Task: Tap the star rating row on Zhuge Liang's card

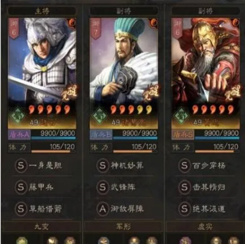Action: 131,109
